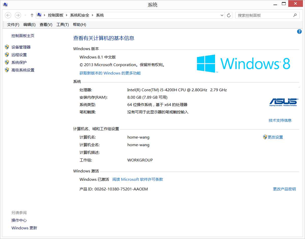
Task: Minimize the 系统 window
Action: tap(275, 4)
